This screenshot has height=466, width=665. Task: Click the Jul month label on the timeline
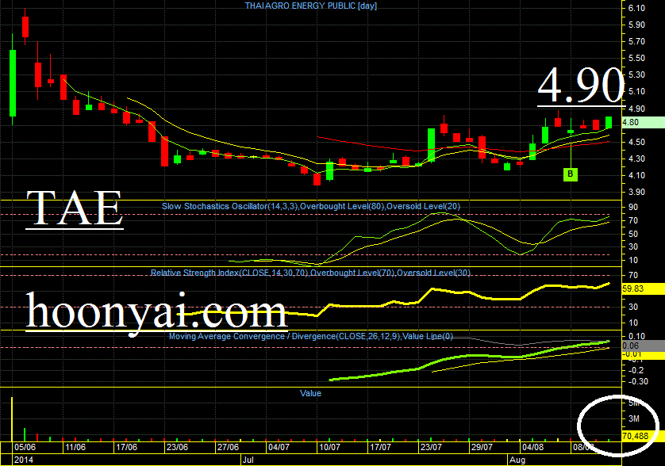[248, 460]
